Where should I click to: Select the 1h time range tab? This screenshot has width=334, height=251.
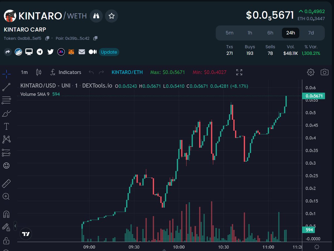250,33
